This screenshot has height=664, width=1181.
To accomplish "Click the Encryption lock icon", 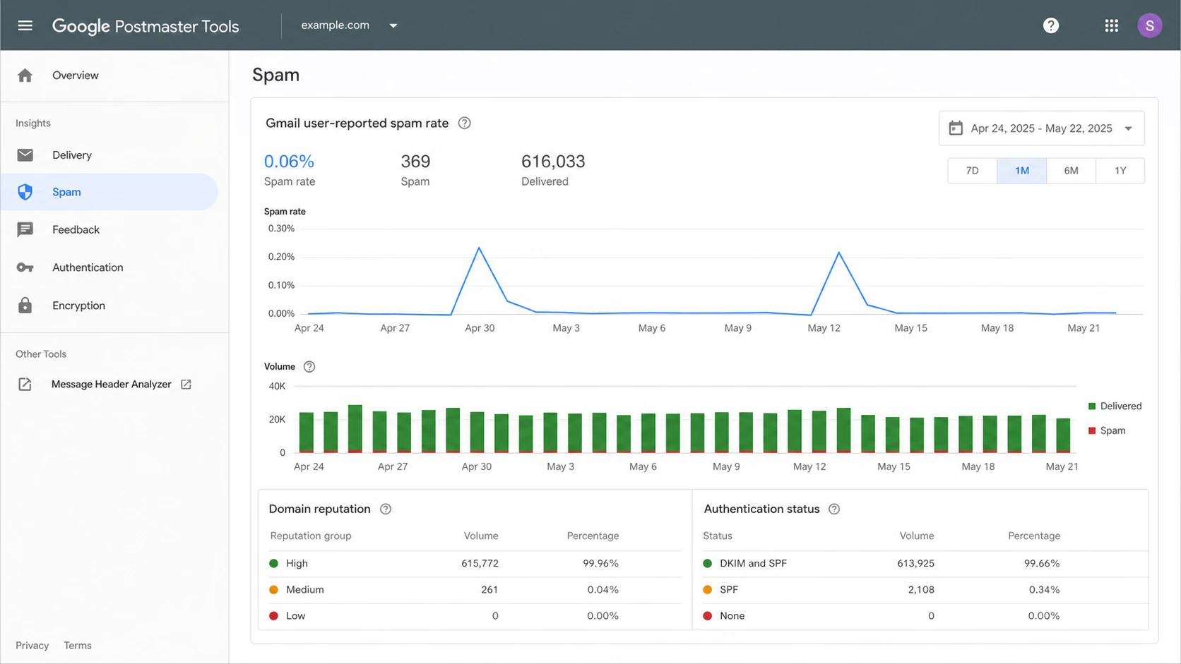I will 25,306.
